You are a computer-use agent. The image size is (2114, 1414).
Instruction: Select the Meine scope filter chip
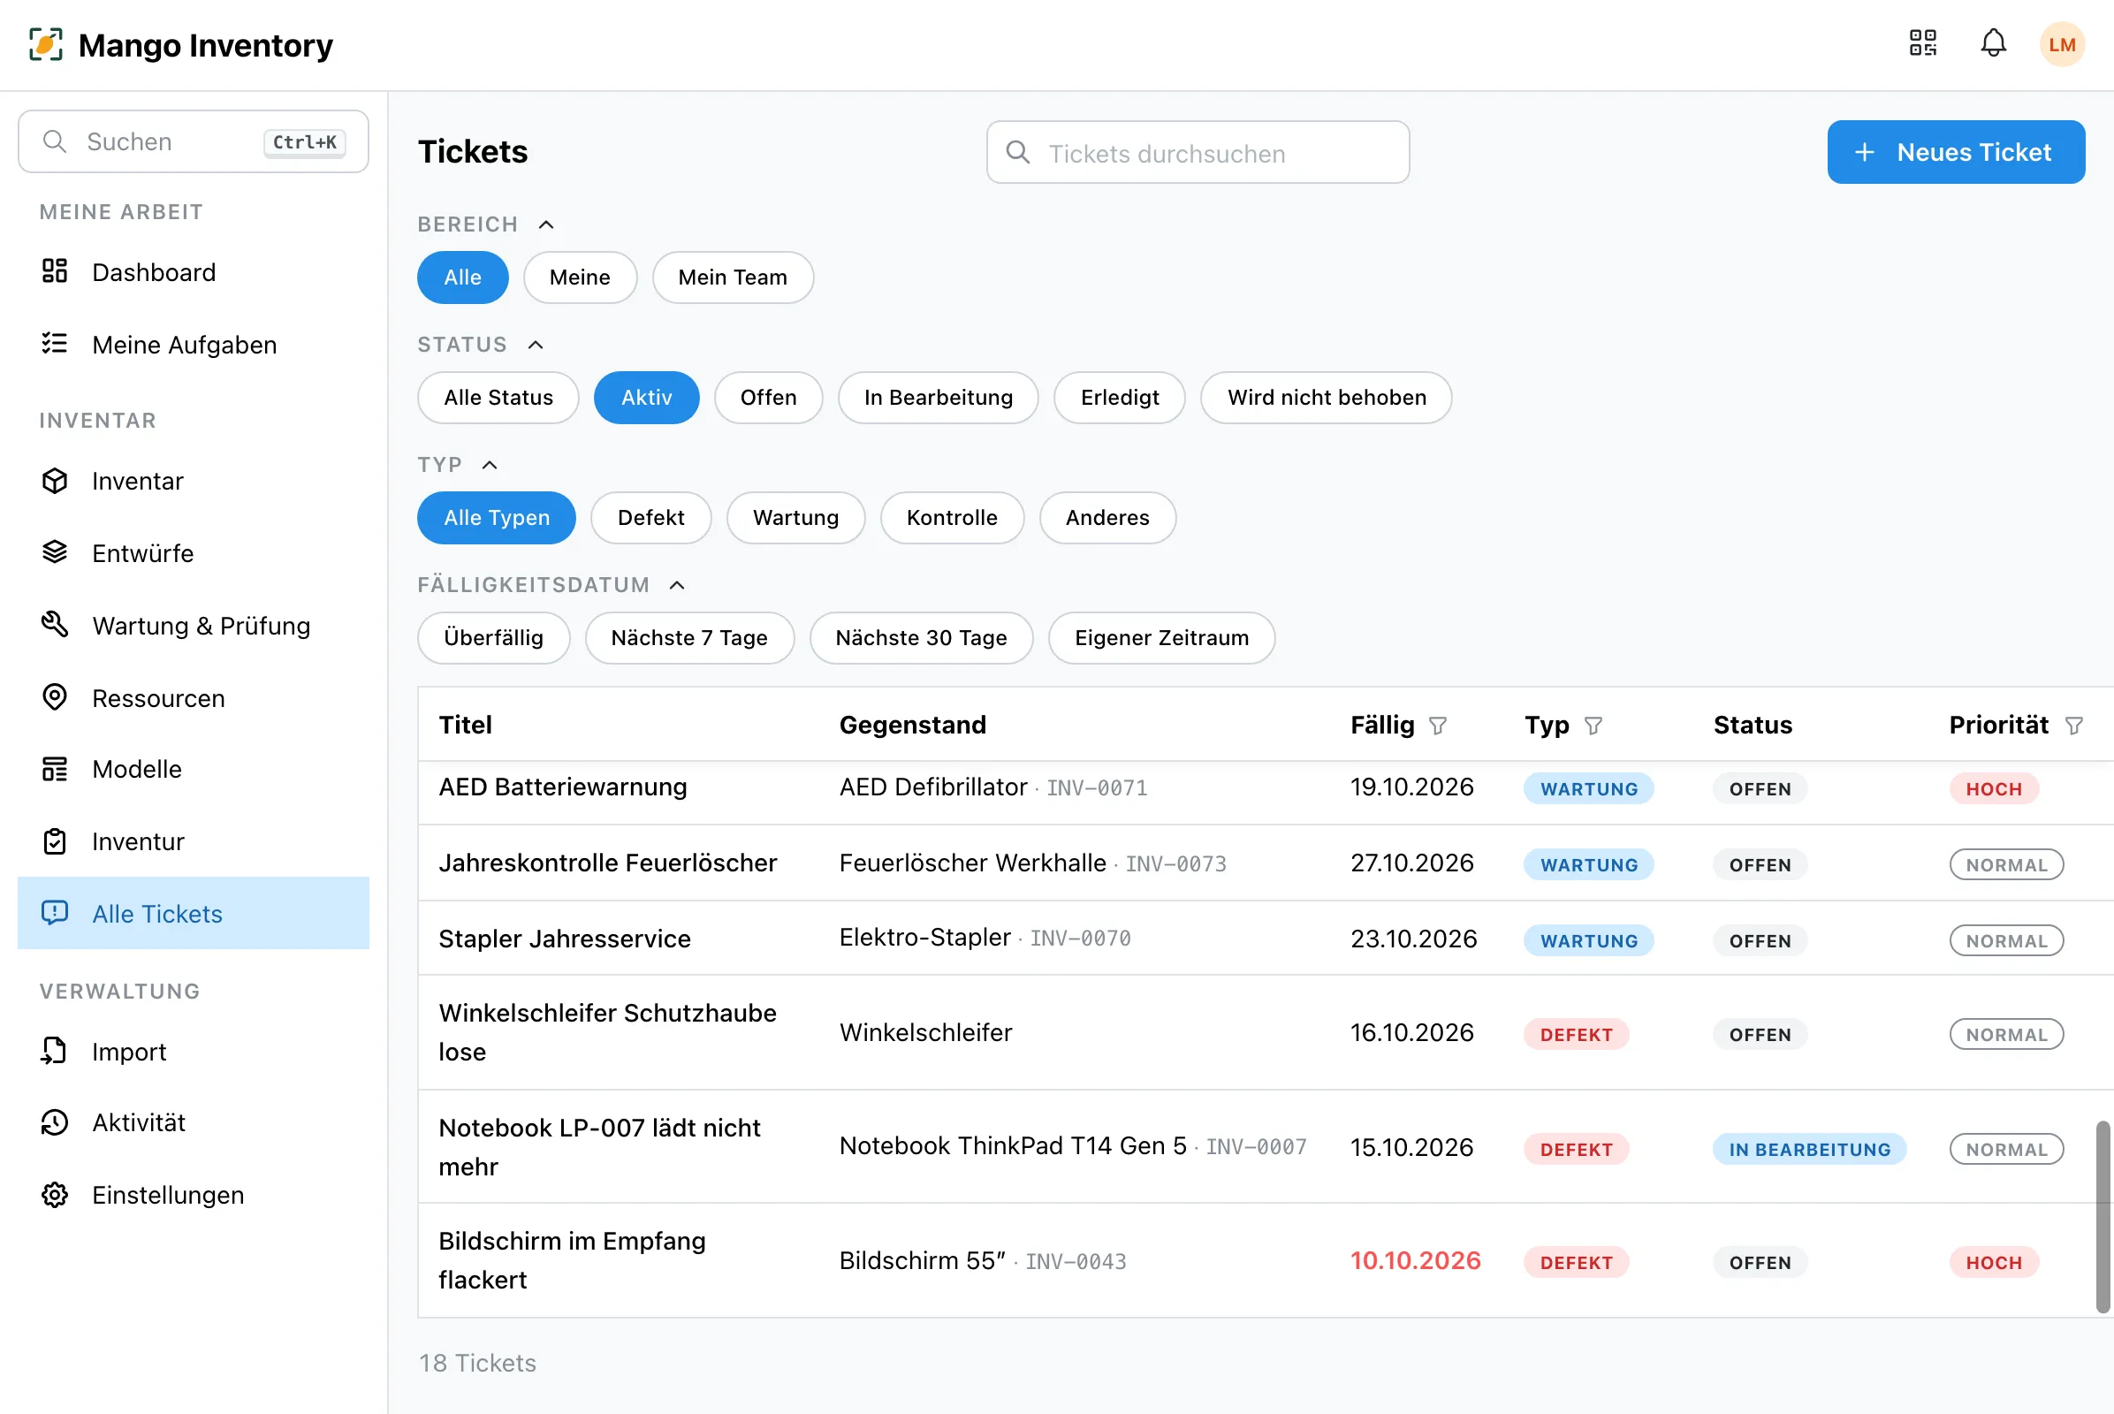pyautogui.click(x=580, y=277)
